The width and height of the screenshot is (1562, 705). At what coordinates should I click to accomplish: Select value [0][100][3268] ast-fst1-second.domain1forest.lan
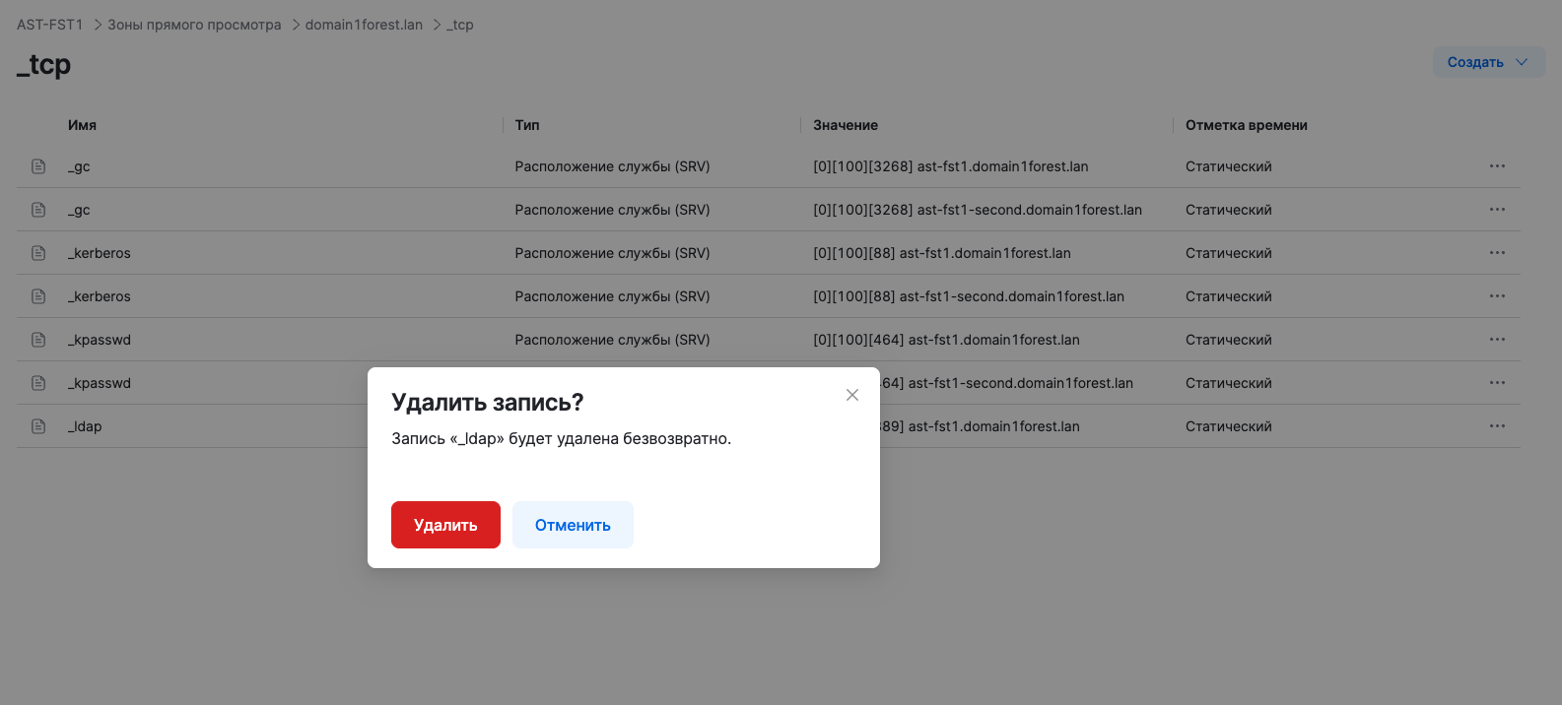[x=978, y=210]
